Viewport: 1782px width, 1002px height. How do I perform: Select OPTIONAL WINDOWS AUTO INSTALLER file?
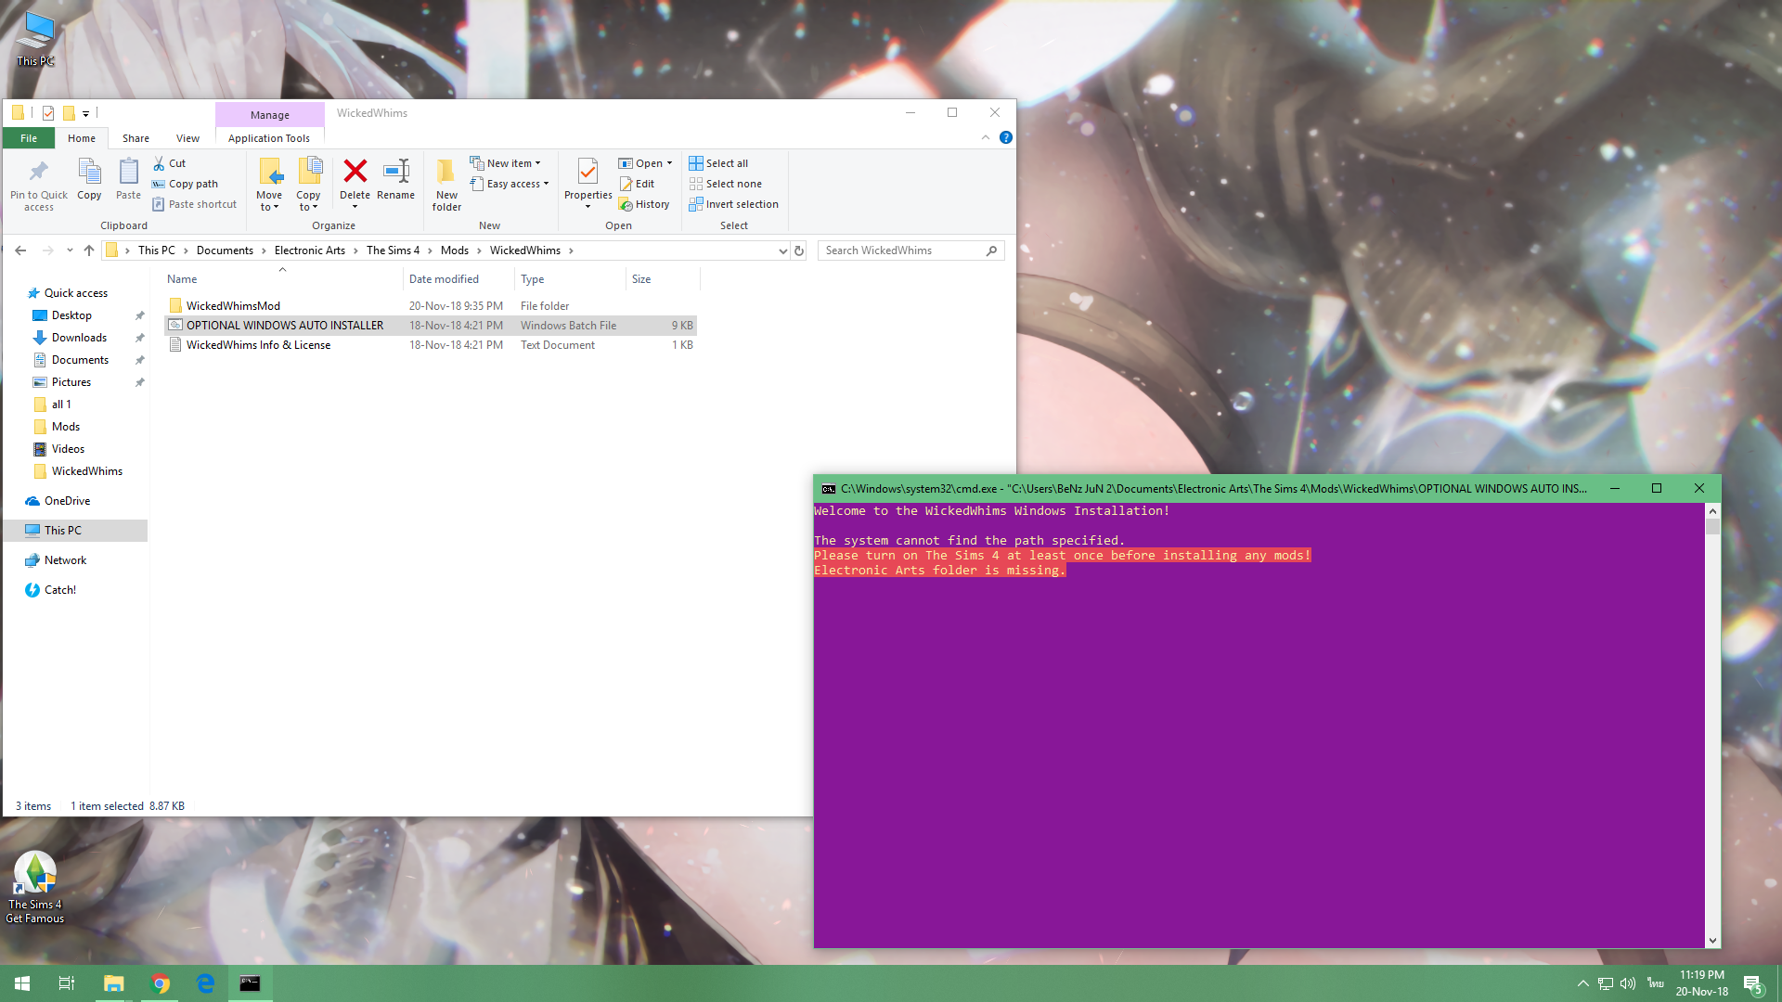point(431,326)
